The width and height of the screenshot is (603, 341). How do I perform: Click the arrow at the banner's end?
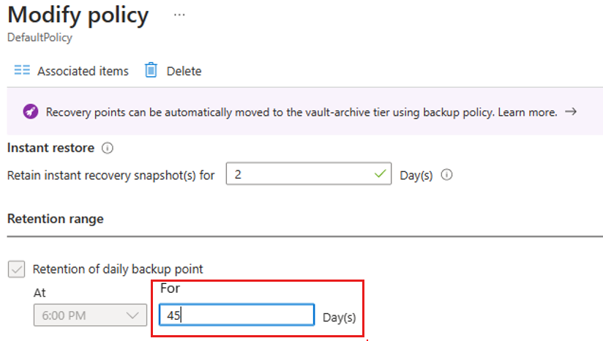[571, 112]
